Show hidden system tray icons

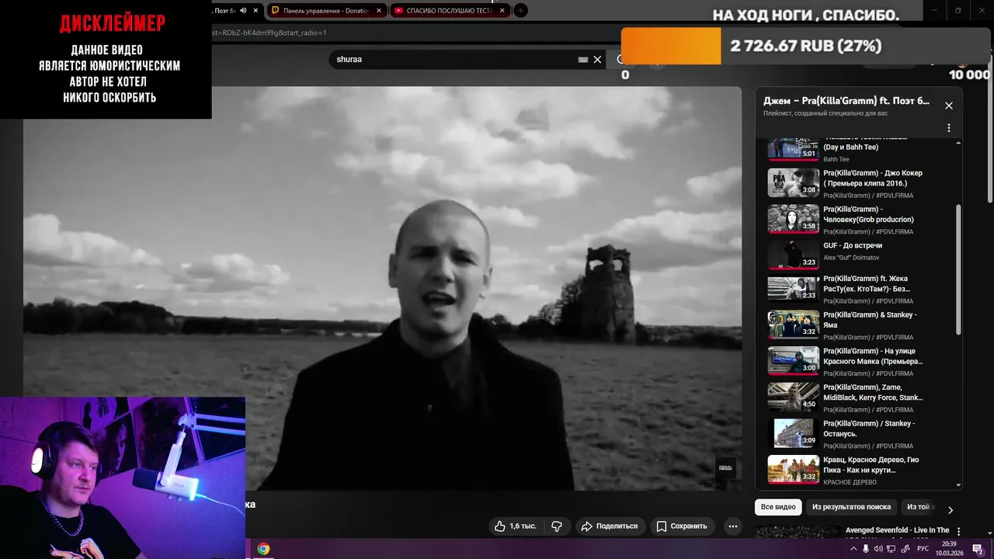tap(853, 549)
